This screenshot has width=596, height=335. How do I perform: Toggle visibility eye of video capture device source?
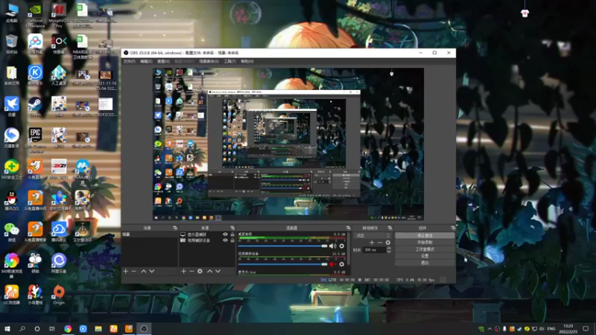225,240
